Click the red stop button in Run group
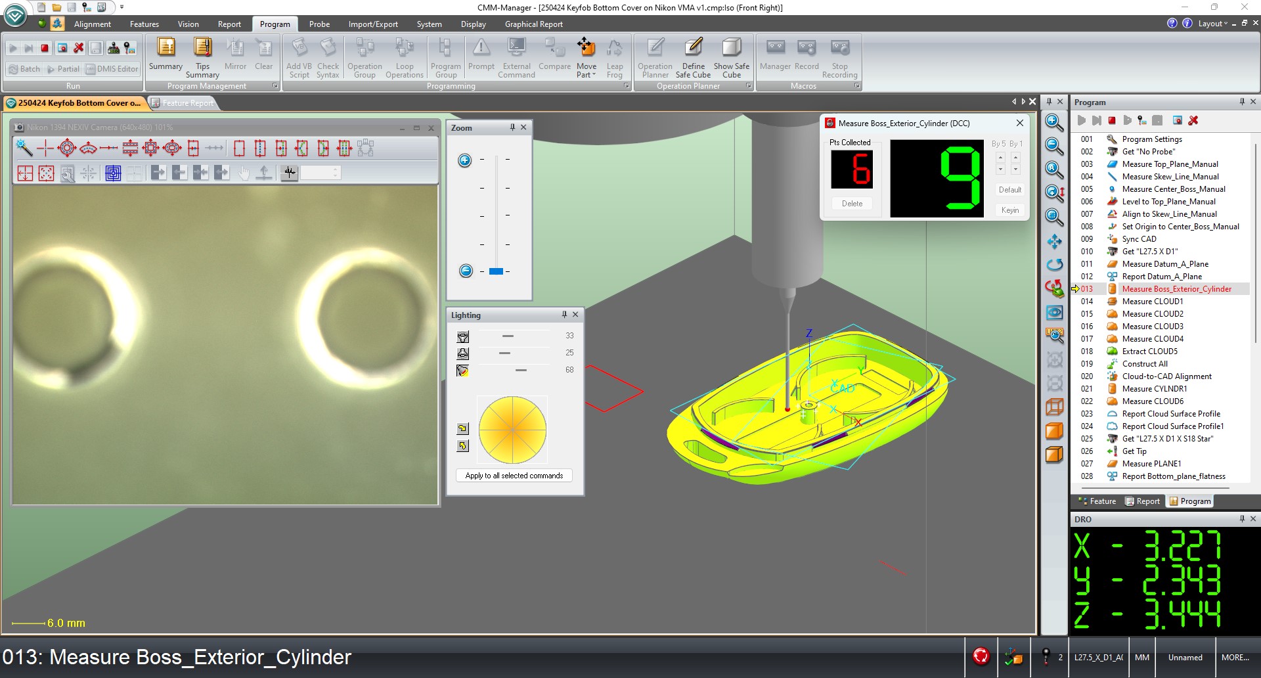The width and height of the screenshot is (1261, 678). 45,48
